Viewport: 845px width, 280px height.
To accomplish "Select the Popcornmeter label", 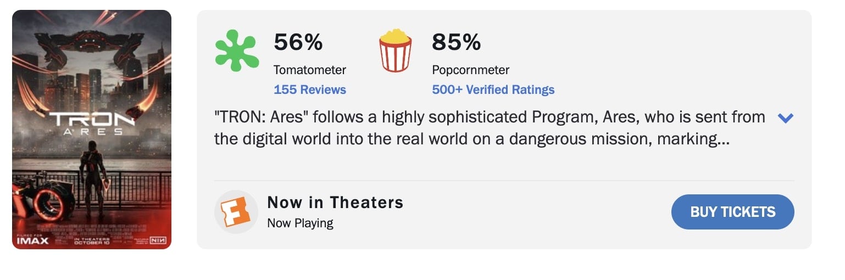I will [x=470, y=70].
